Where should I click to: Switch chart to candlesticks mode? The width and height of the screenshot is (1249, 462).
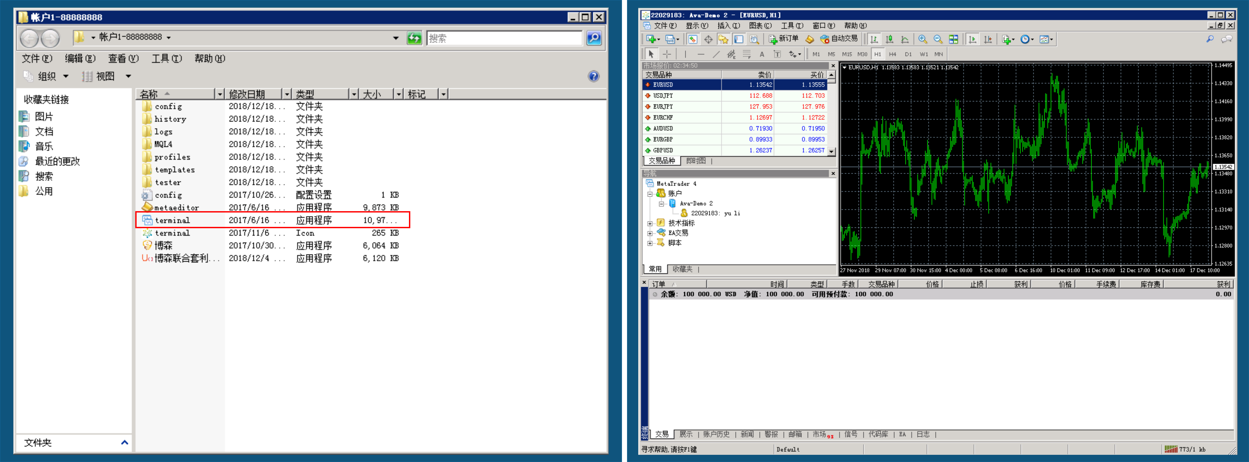tap(889, 39)
